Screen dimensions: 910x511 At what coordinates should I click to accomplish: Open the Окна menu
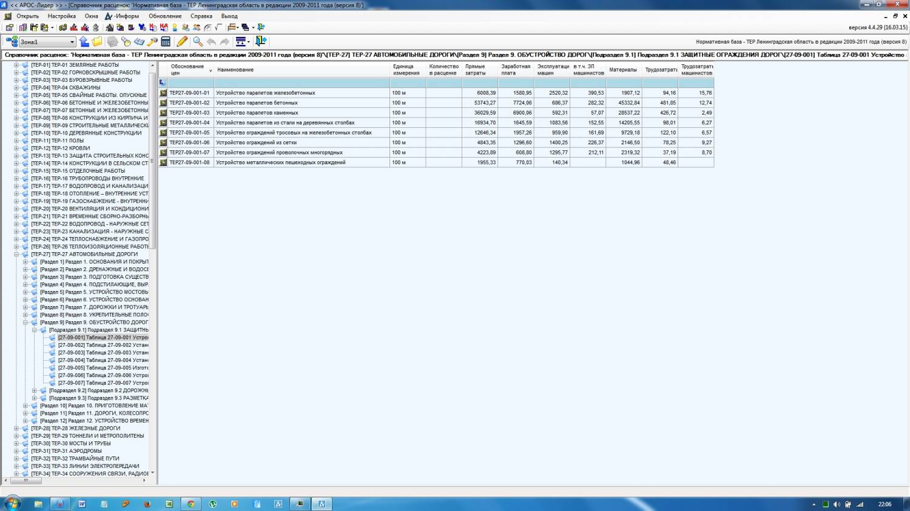point(92,16)
